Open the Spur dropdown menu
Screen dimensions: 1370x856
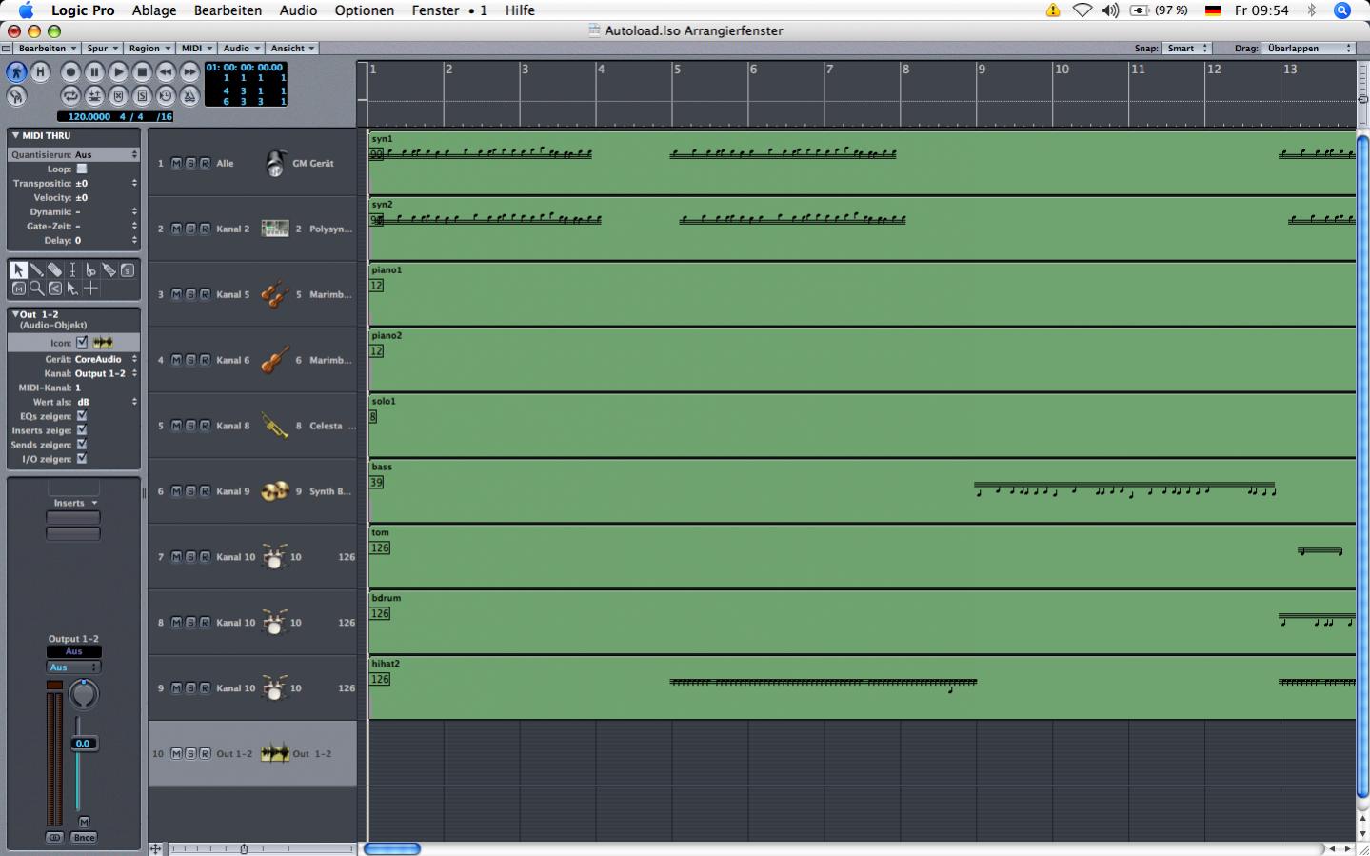pos(102,49)
